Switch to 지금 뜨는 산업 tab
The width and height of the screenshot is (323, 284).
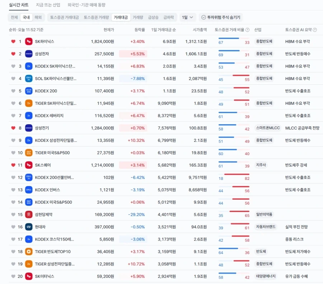click(48, 5)
